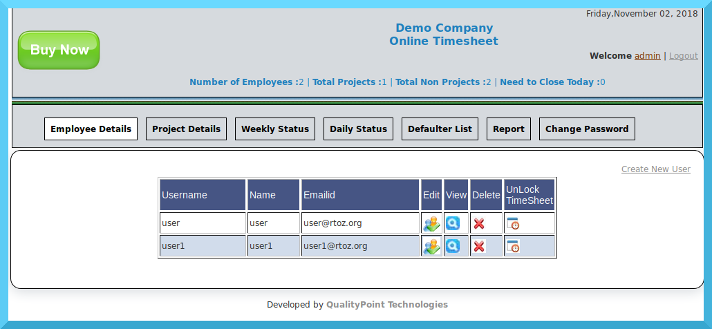The width and height of the screenshot is (712, 329).
Task: Click the Username column header
Action: 203,195
